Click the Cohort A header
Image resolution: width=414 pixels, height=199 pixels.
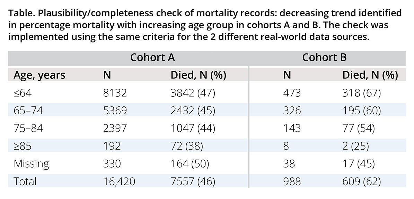pos(152,58)
